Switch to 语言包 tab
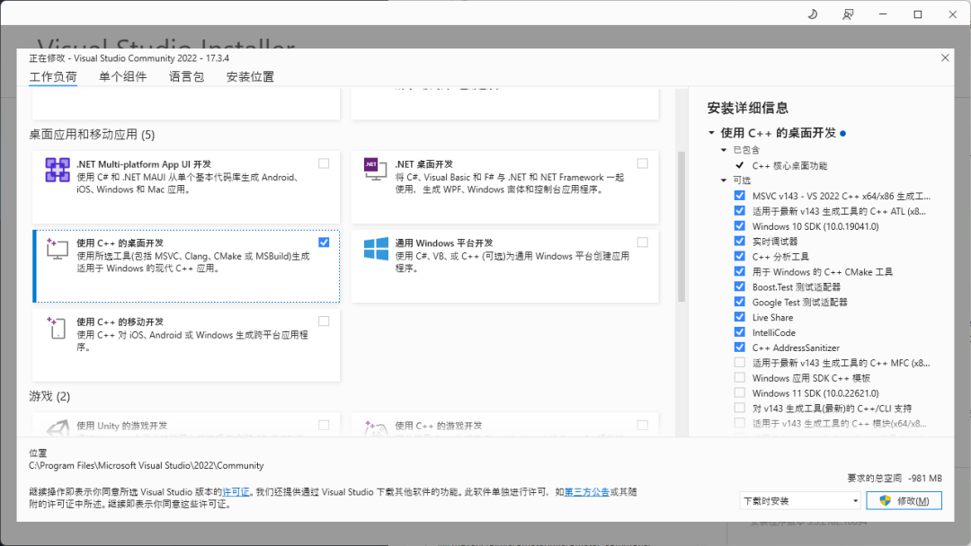Image resolution: width=971 pixels, height=546 pixels. pyautogui.click(x=186, y=76)
